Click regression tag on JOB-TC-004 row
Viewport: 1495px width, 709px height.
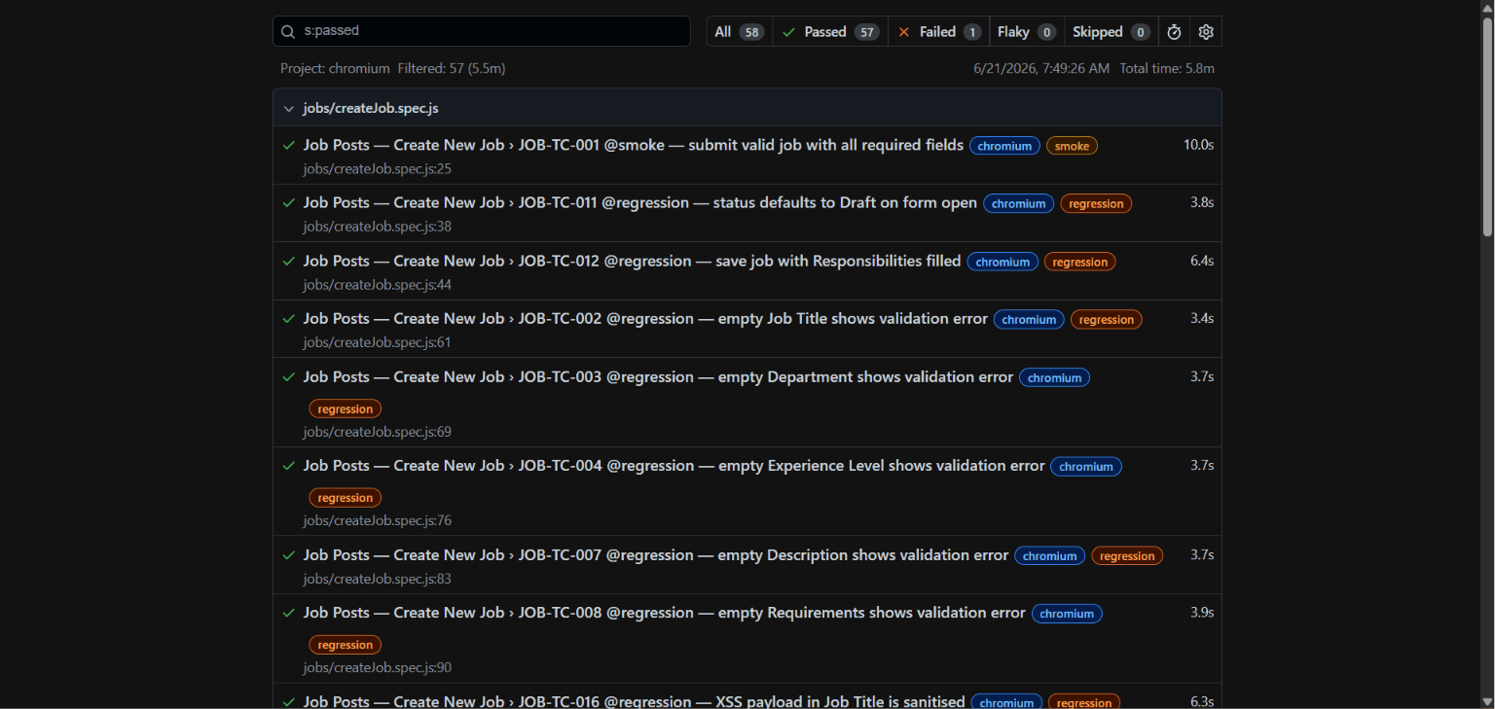point(346,498)
